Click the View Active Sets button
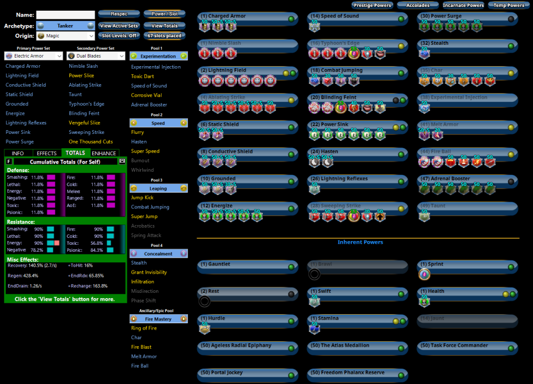Screen dimensions: 533x384 [118, 26]
